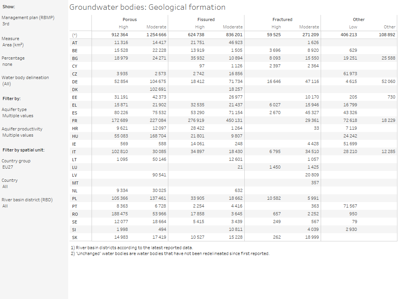The height and width of the screenshot is (299, 399).
Task: Click PT cell value 71 567
Action: click(x=350, y=206)
